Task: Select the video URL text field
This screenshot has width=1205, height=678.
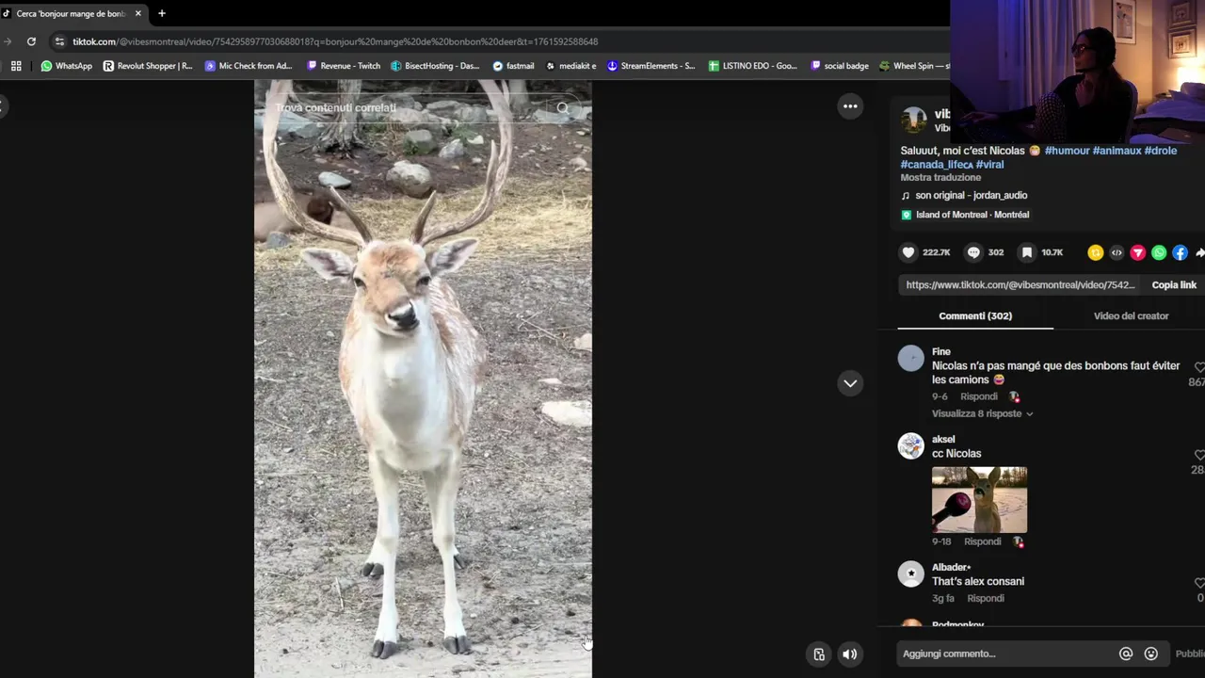Action: coord(1020,285)
